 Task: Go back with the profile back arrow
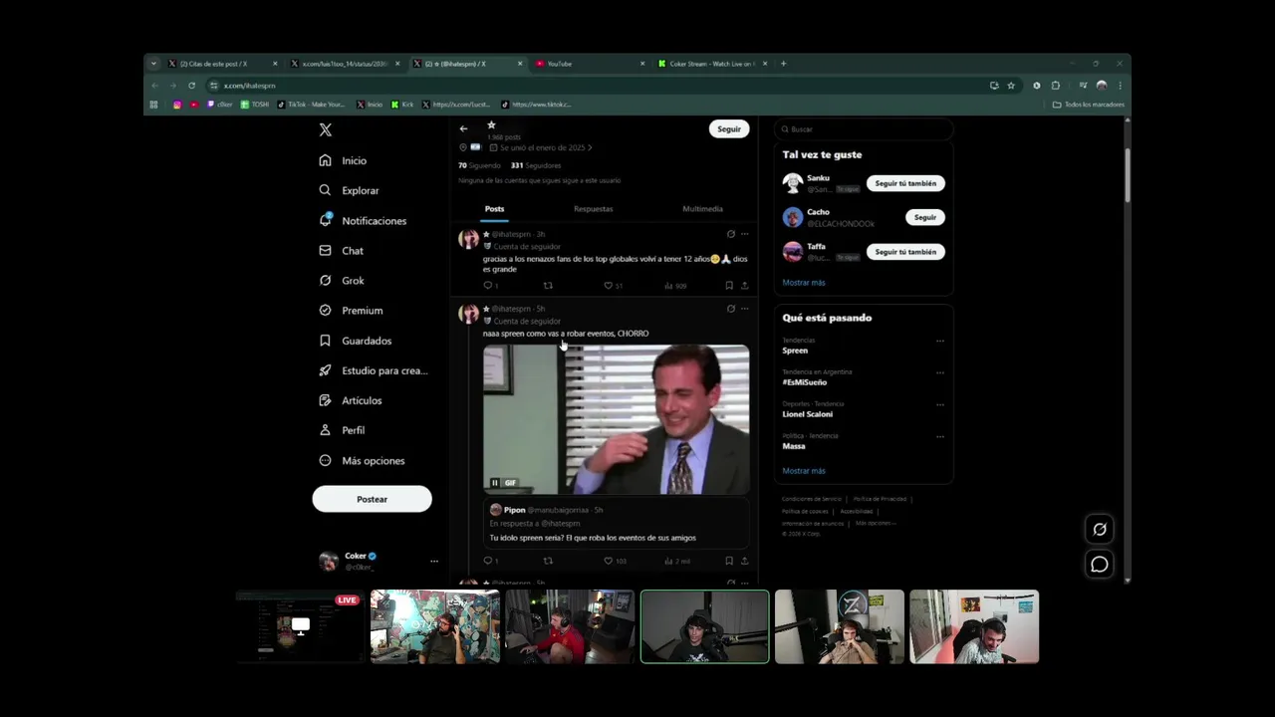(x=463, y=128)
